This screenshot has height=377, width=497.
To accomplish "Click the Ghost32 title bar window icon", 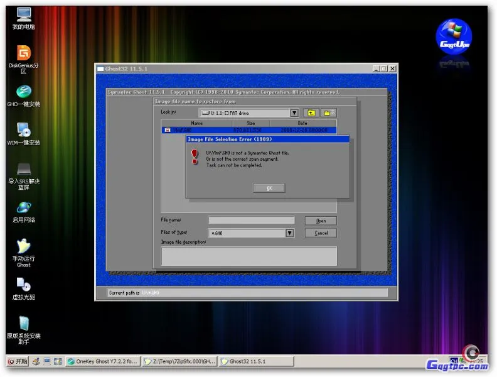I will tap(100, 69).
